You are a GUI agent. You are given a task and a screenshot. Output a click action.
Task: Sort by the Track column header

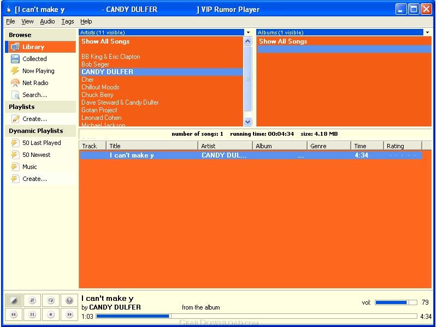[92, 146]
